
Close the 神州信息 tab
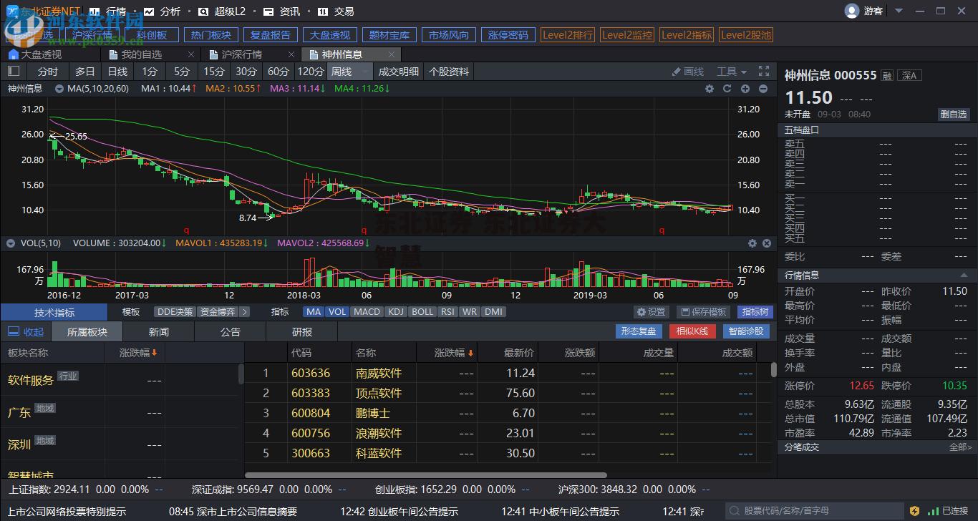391,54
